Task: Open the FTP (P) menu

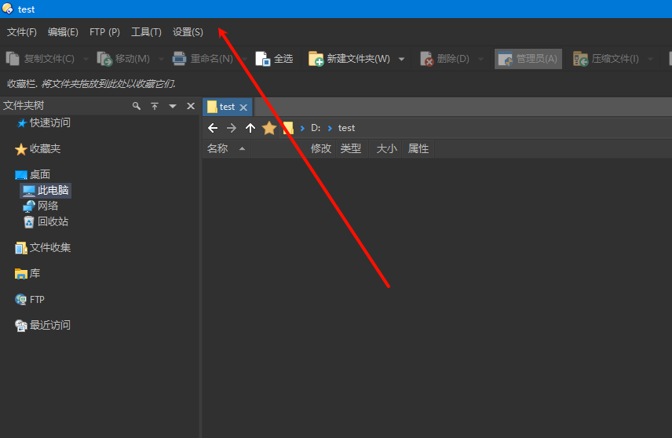Action: click(x=104, y=32)
